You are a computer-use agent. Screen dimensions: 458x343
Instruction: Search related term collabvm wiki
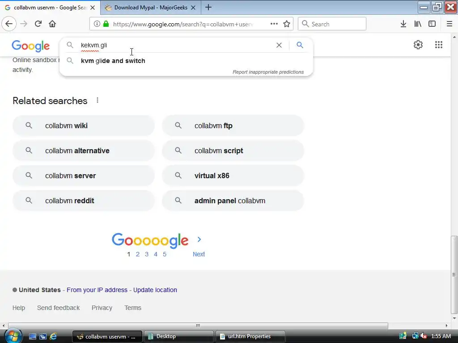click(x=83, y=125)
